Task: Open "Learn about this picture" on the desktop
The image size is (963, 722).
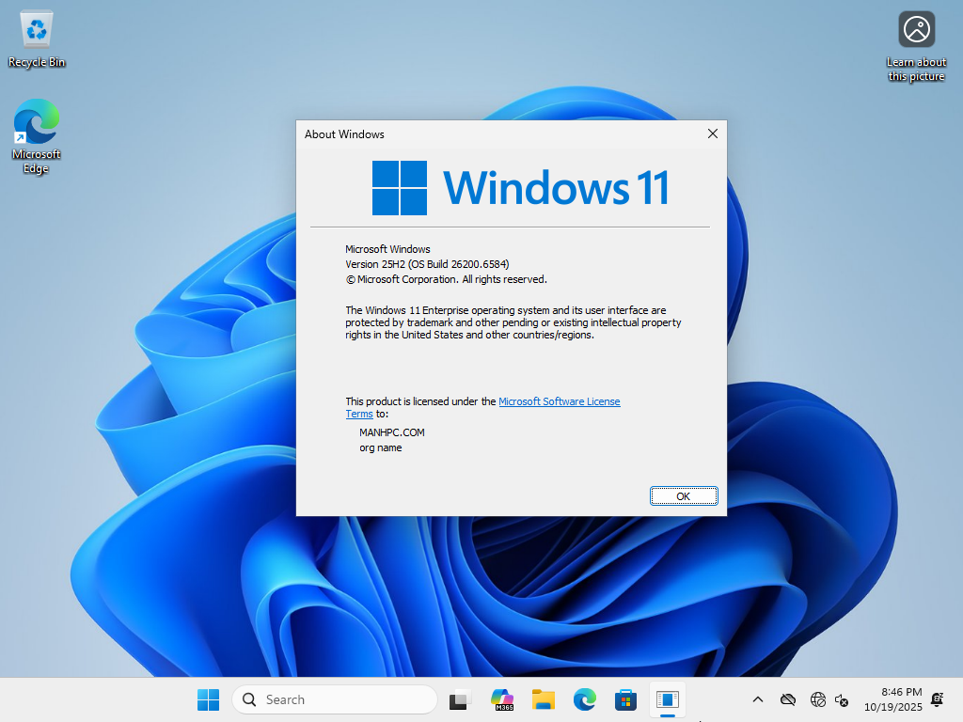Action: pos(916,28)
